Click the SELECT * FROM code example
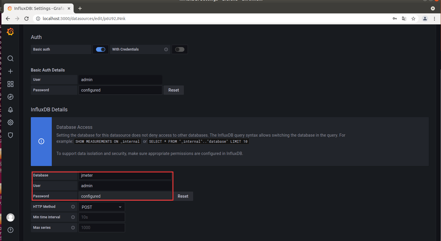Image resolution: width=441 pixels, height=241 pixels. (x=198, y=142)
